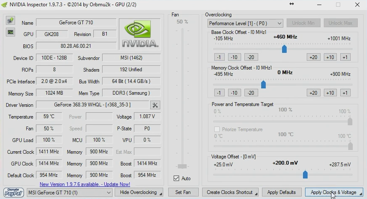
Task: Click Base Clock Offset -10 button
Action: (x=234, y=57)
